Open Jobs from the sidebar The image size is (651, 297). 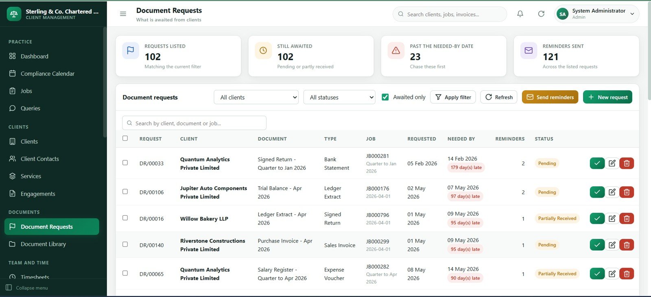(x=52, y=91)
